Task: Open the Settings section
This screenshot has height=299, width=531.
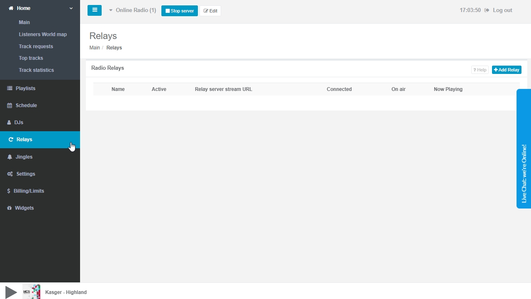Action: [x=40, y=174]
